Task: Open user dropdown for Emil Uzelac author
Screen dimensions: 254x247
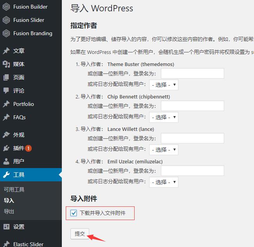Action: point(164,182)
